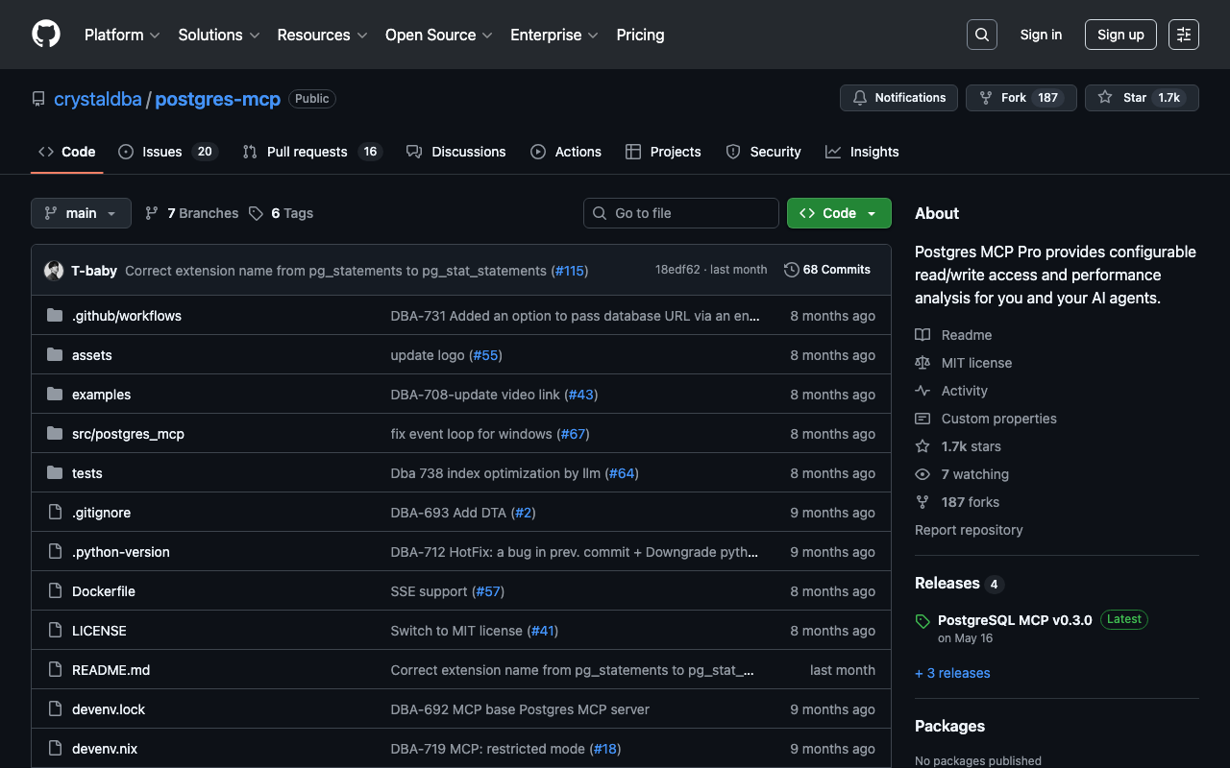1230x768 pixels.
Task: Open the README.md file
Action: click(x=111, y=670)
